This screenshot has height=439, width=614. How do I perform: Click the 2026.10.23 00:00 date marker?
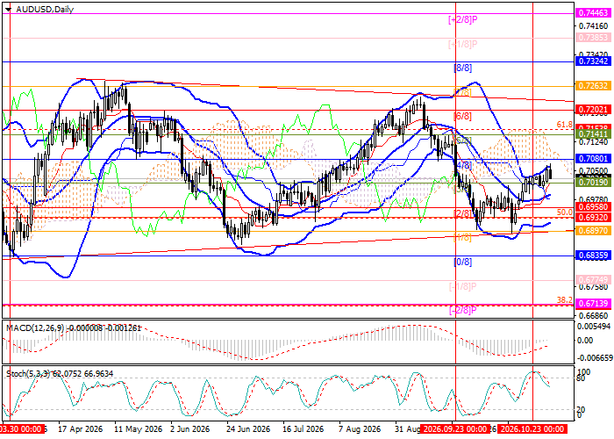pos(532,428)
